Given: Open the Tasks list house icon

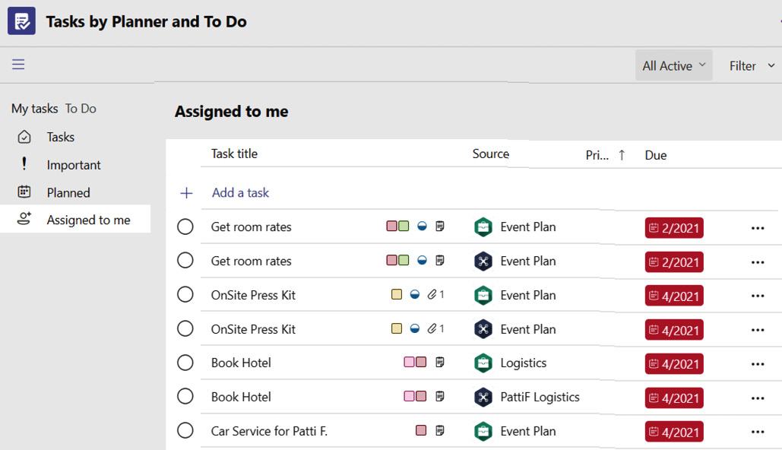Looking at the screenshot, I should pos(24,137).
